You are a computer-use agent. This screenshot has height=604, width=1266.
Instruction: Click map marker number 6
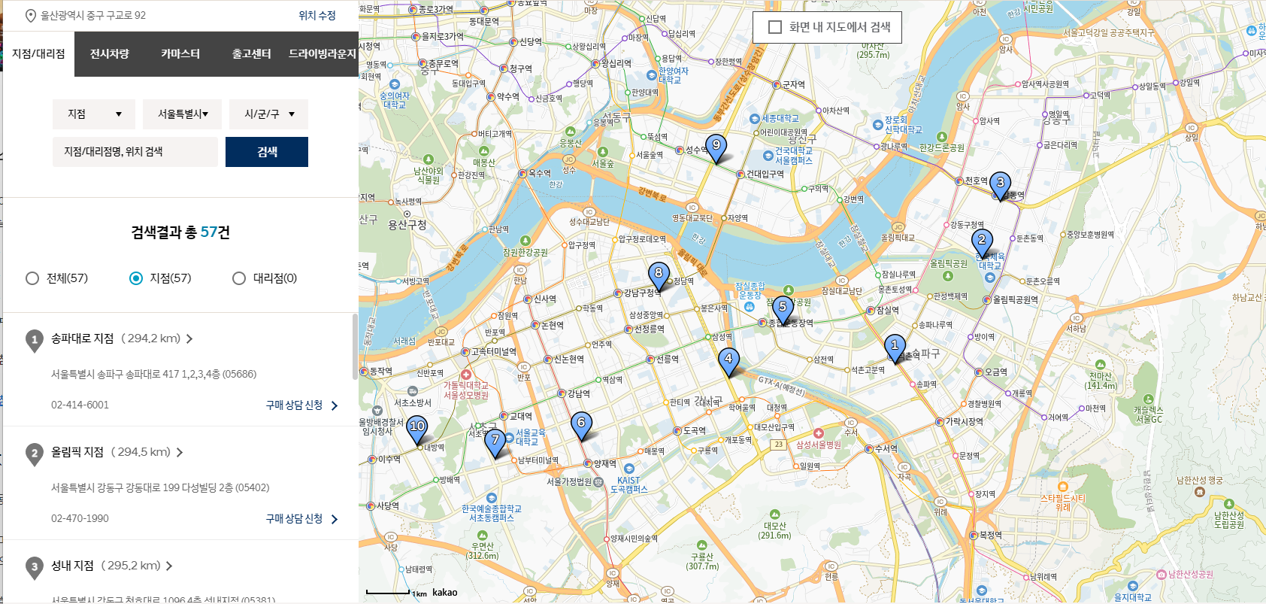coord(581,426)
